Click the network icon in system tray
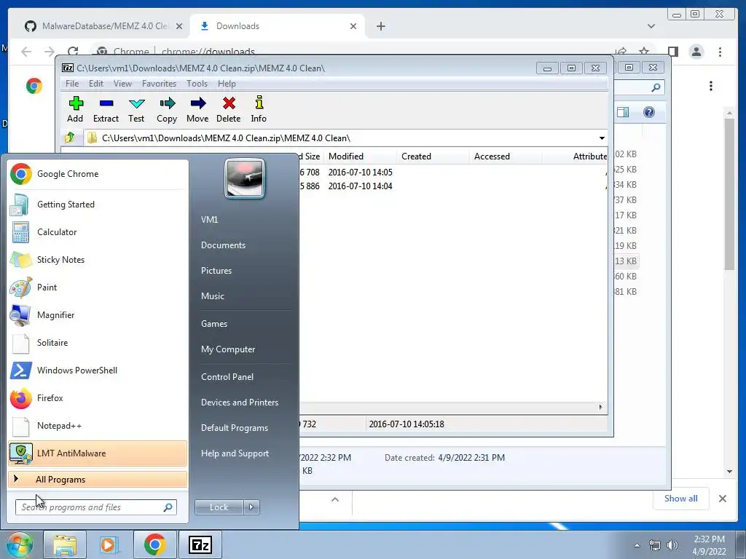 tap(655, 545)
